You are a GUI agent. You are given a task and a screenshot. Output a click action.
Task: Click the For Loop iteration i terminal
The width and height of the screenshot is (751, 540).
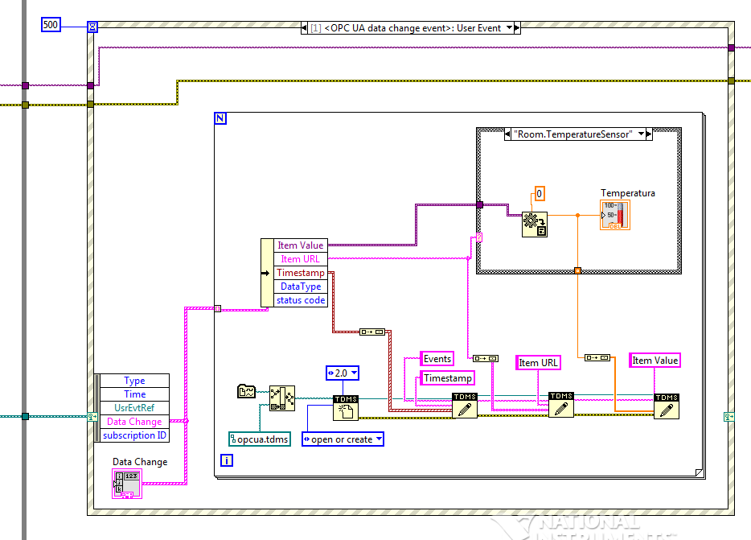(x=227, y=460)
